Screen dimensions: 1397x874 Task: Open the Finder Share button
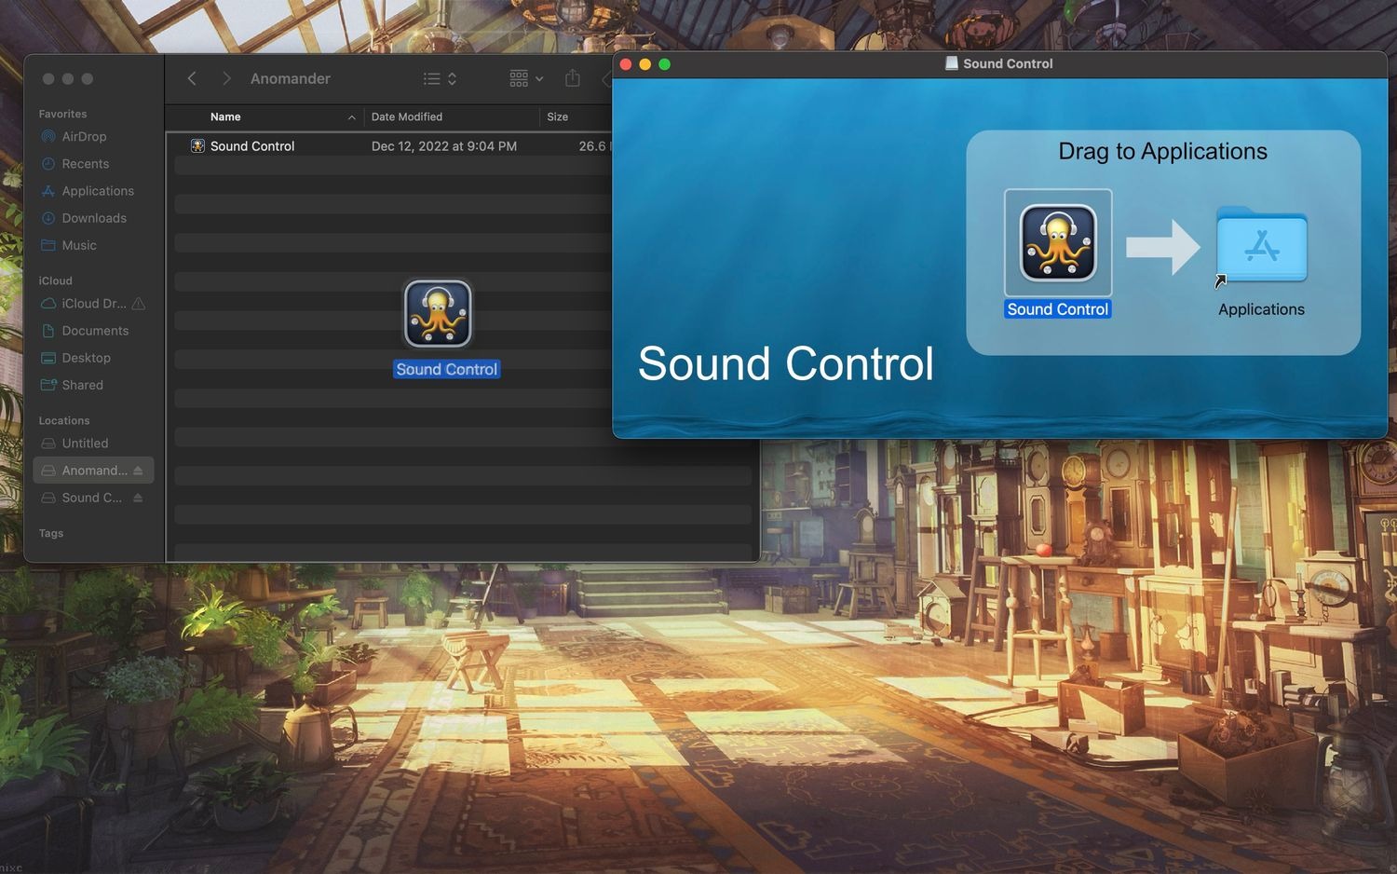573,78
